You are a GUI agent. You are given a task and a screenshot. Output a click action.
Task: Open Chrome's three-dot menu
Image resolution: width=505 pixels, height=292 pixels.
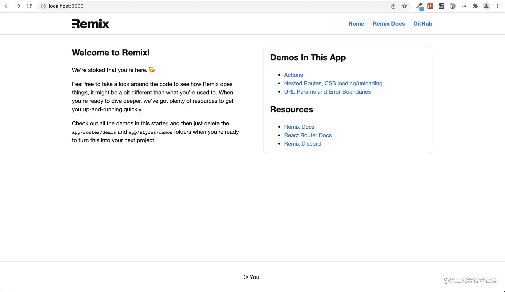[x=498, y=6]
